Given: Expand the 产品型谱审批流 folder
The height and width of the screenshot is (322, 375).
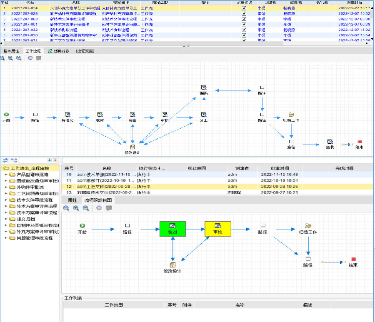Looking at the screenshot, I should click(6, 175).
